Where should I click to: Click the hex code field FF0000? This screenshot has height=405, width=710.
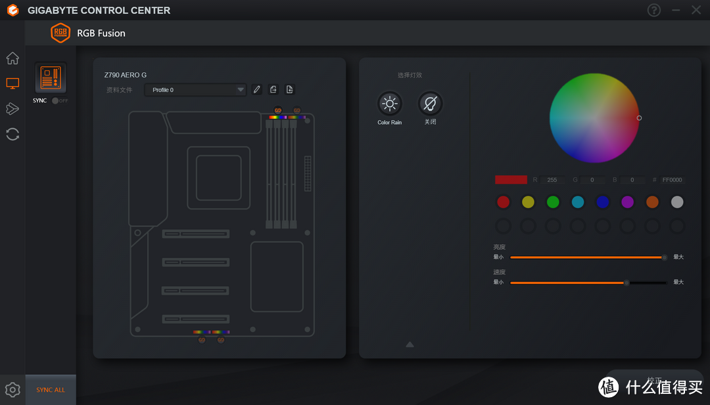672,180
